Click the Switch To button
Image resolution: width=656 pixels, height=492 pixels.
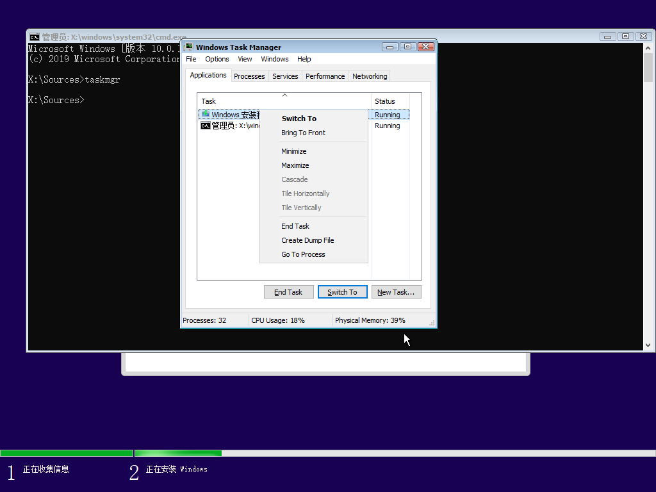pyautogui.click(x=343, y=292)
